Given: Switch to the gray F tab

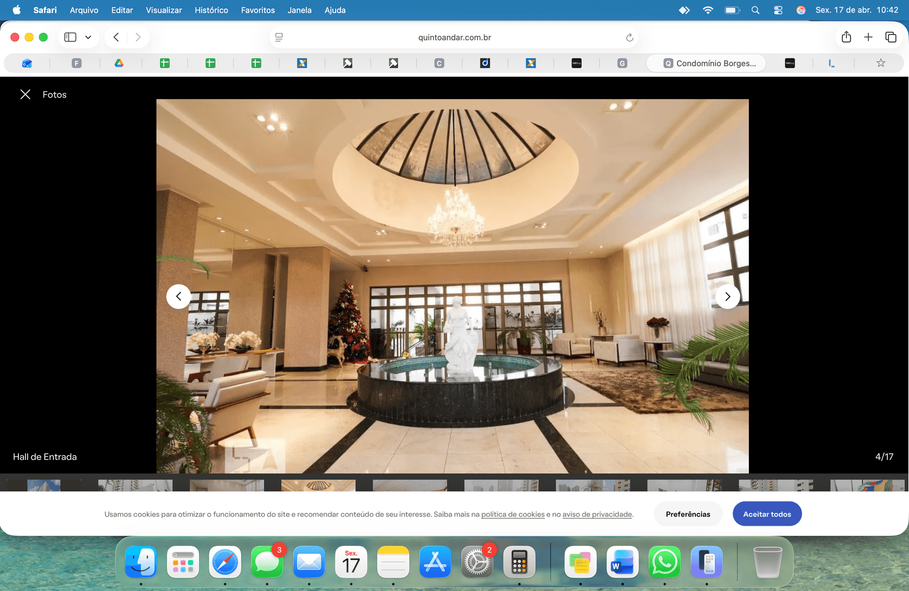Looking at the screenshot, I should 76,63.
